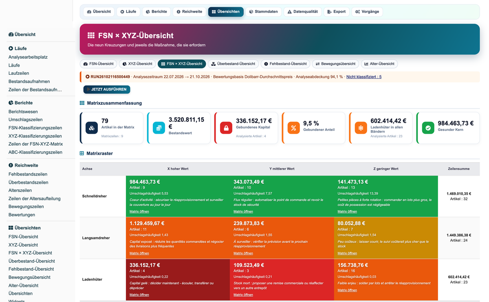
Task: Click the Matrixzusammenfassung section icon
Action: (x=82, y=103)
